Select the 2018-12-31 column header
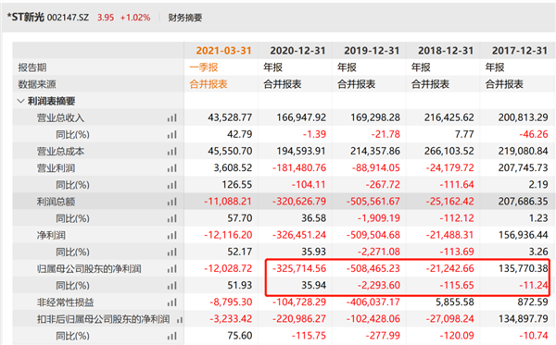556x345 pixels. 446,51
